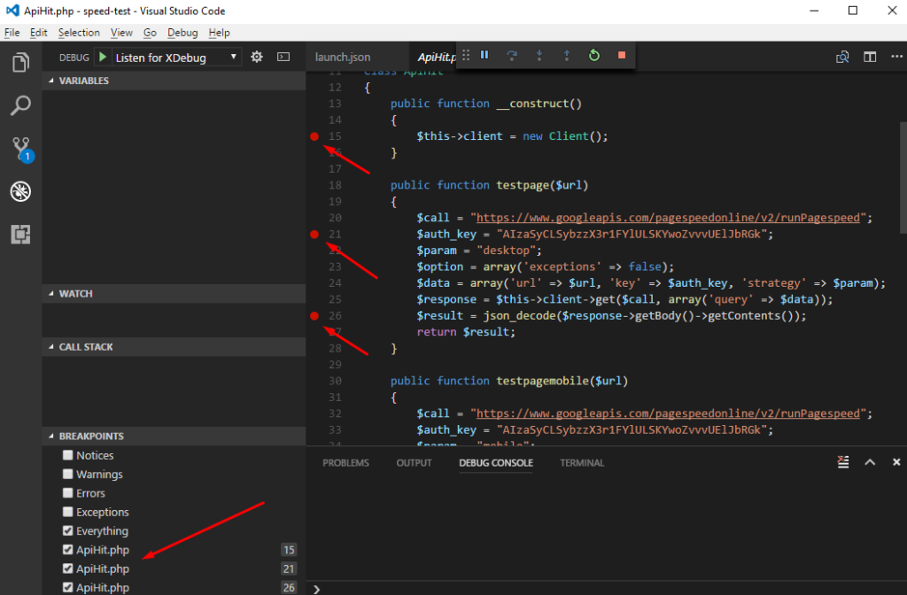Open the Extensions view icon

pyautogui.click(x=20, y=234)
